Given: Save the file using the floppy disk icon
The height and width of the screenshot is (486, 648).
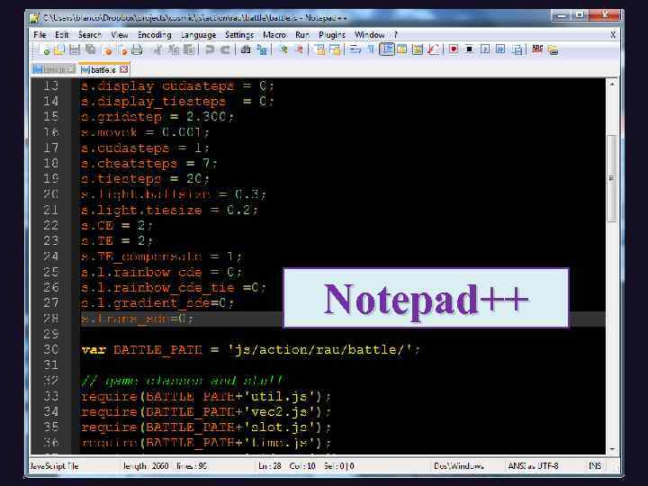Looking at the screenshot, I should (75, 50).
